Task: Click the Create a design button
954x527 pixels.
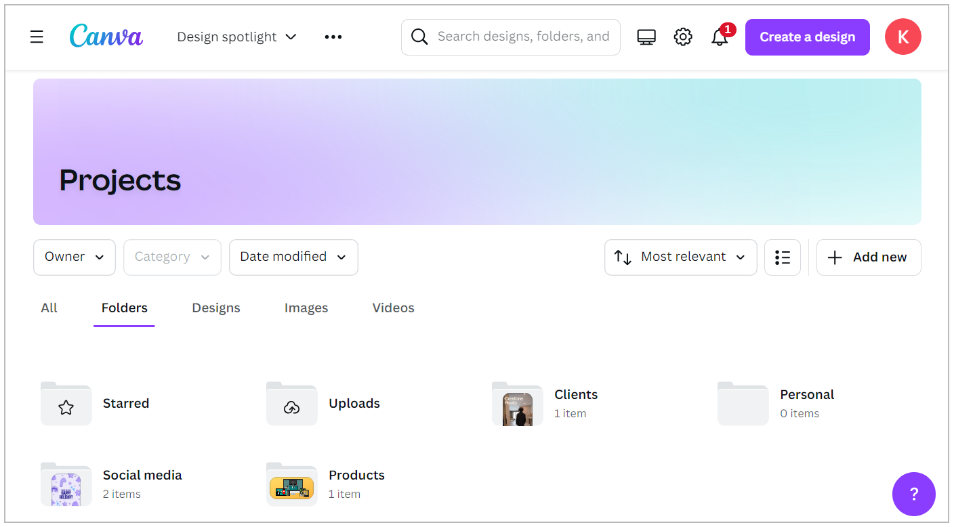Action: coord(807,37)
